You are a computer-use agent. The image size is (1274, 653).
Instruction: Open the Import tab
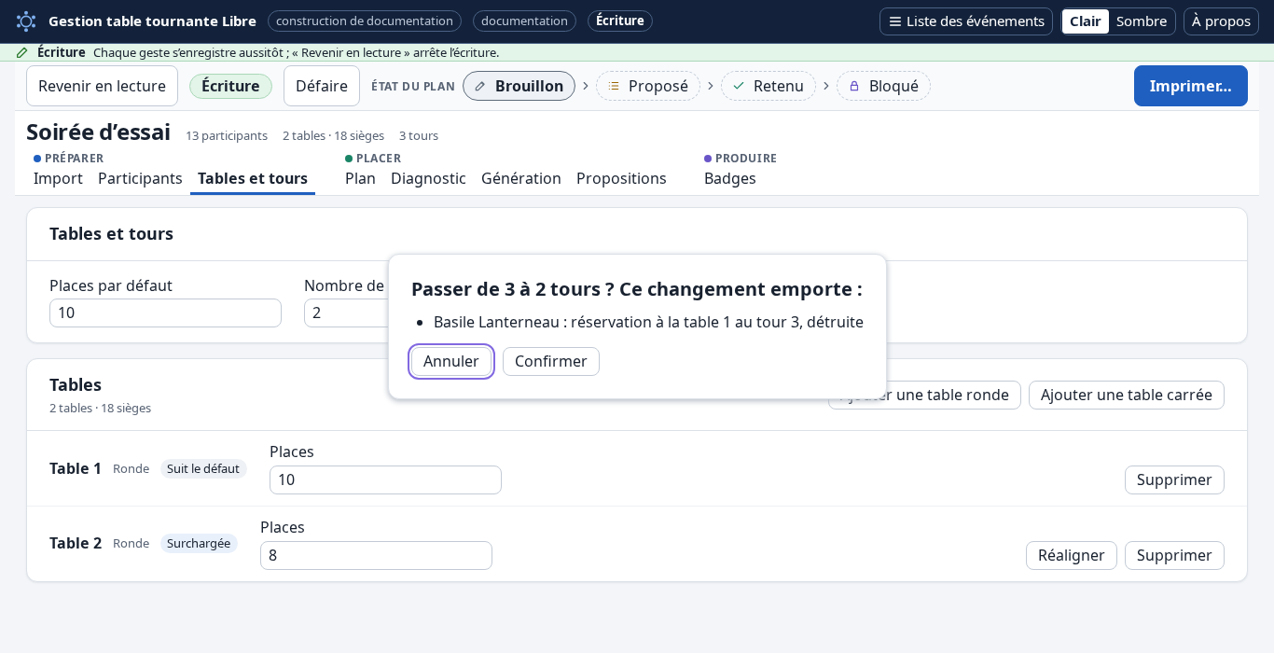click(x=58, y=178)
